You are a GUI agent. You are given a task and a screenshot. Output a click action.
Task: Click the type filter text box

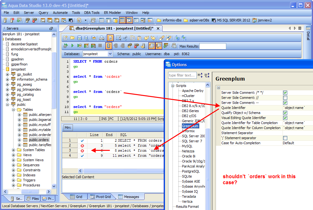pos(182,75)
